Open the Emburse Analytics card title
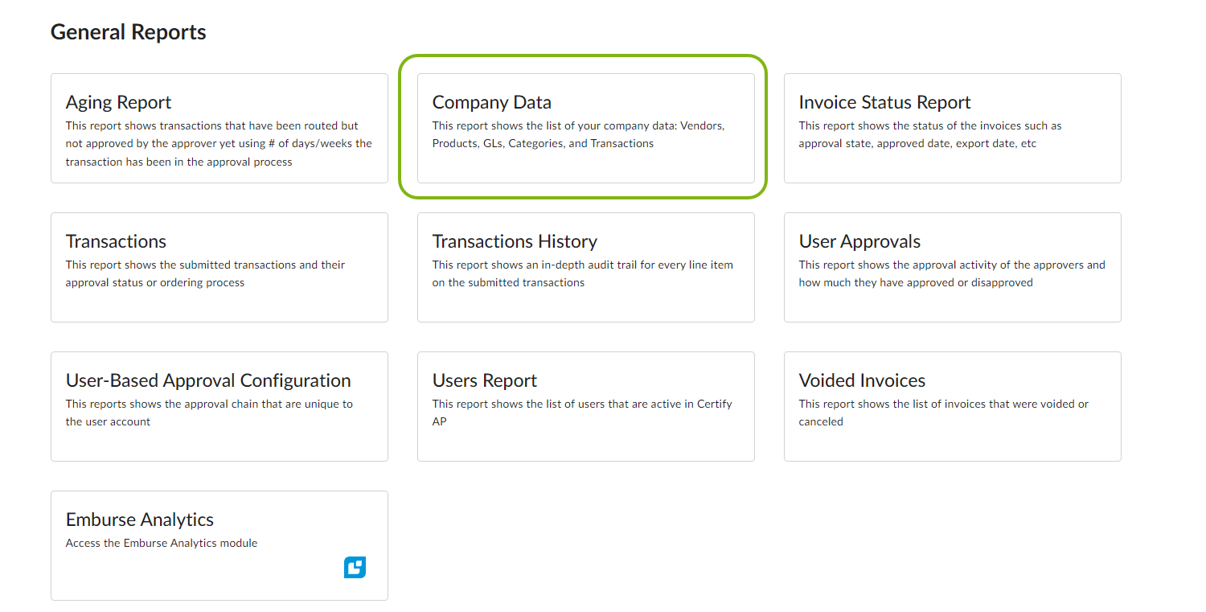The height and width of the screenshot is (612, 1206). (x=140, y=520)
